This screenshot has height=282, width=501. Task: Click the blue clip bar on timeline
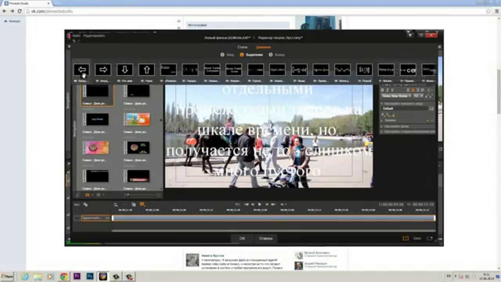point(273,218)
